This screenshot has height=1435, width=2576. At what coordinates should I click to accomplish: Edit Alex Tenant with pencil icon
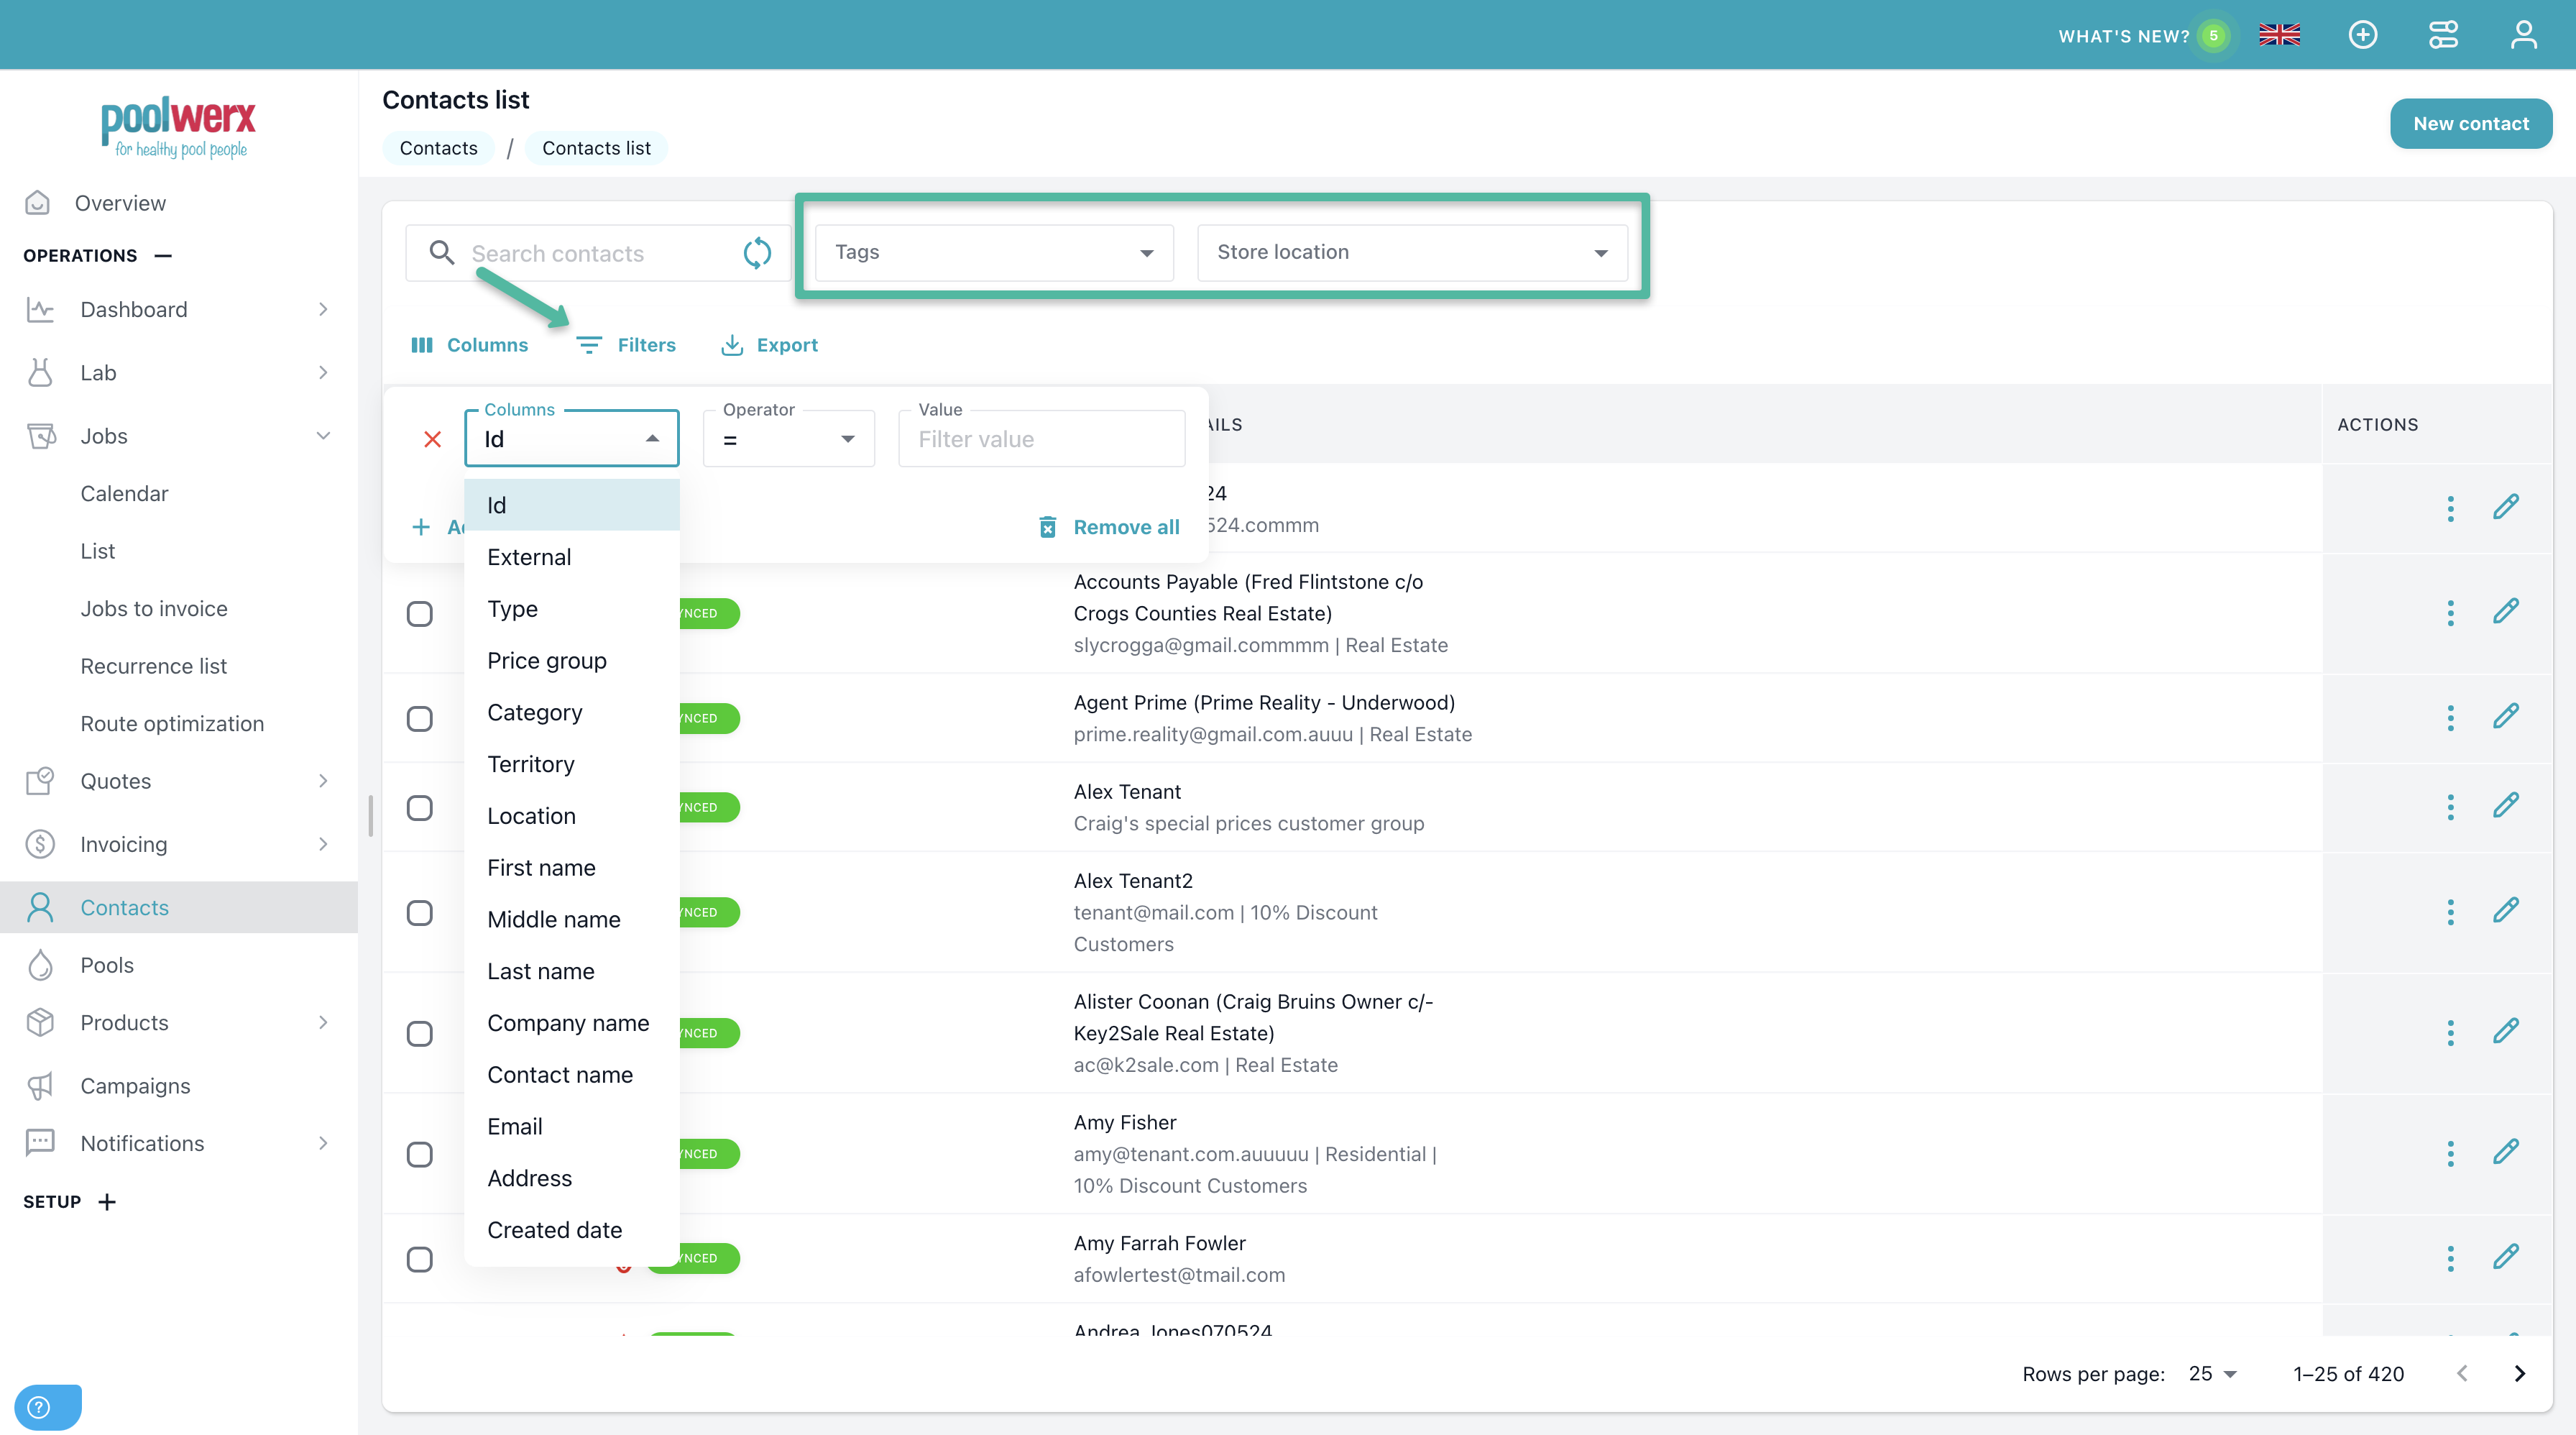(x=2505, y=806)
